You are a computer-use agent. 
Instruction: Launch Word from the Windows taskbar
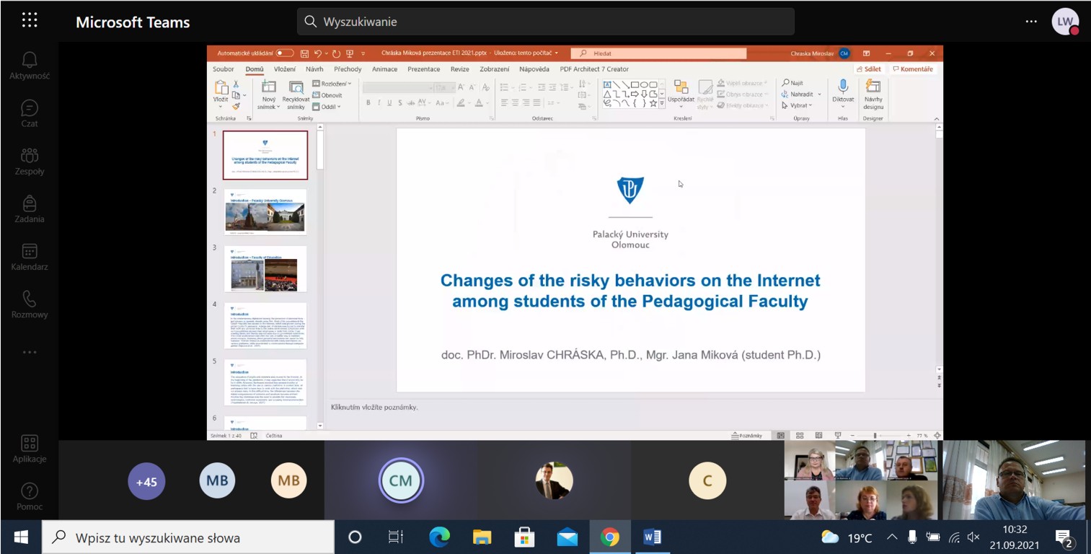(x=652, y=537)
